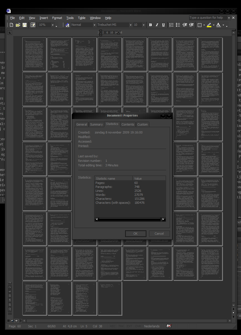The height and width of the screenshot is (335, 241).
Task: Apply outside border with the Border icon
Action: pos(199,25)
